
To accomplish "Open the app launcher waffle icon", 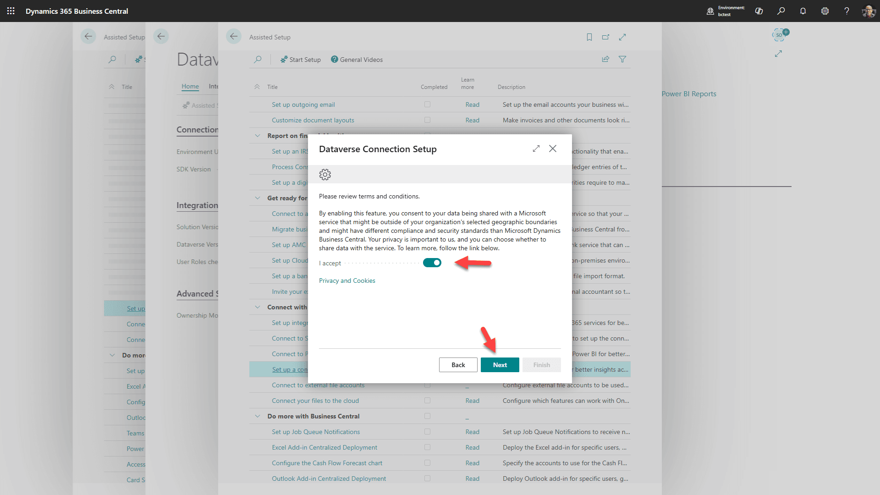I will tap(11, 11).
